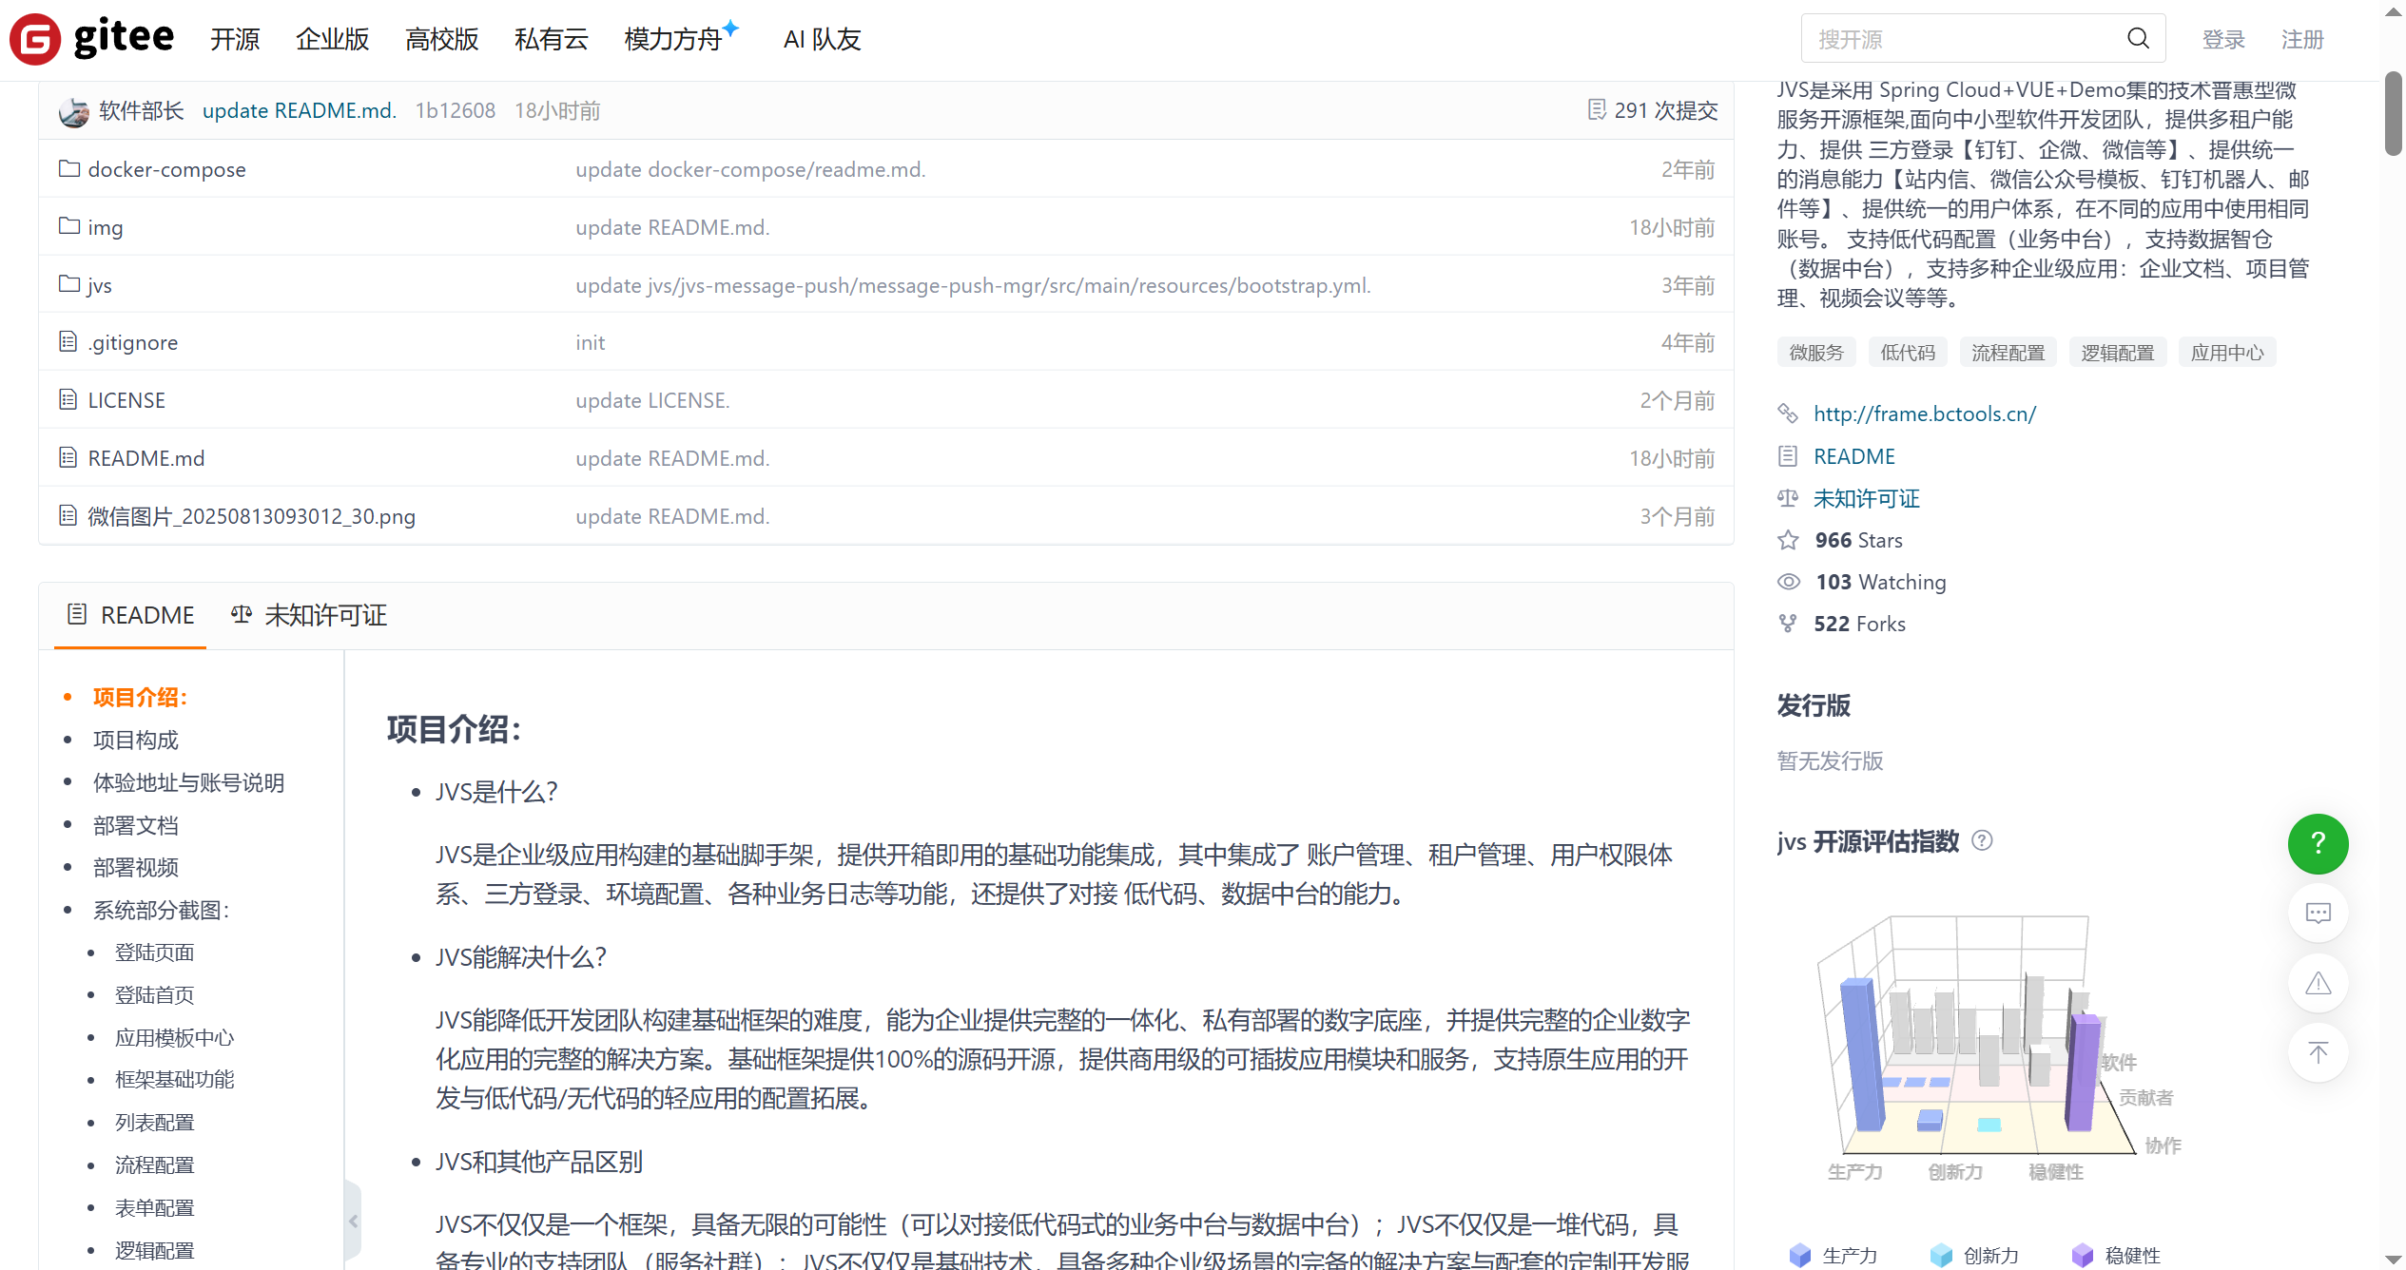Open the green help question button
Screen dimensions: 2406x1270
click(x=2317, y=843)
